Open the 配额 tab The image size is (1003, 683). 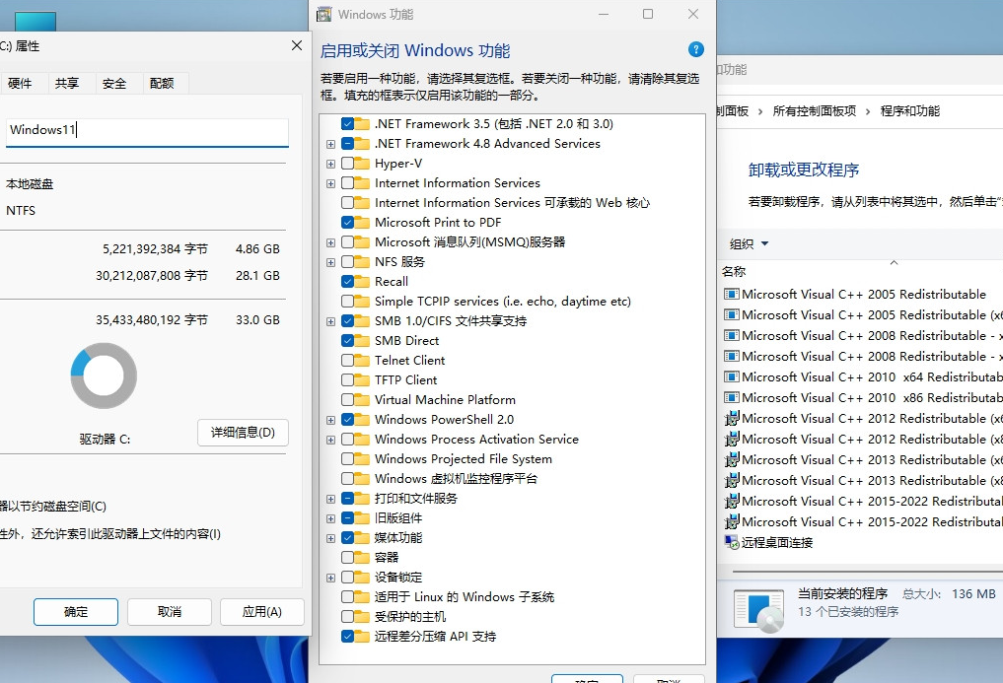click(x=162, y=83)
